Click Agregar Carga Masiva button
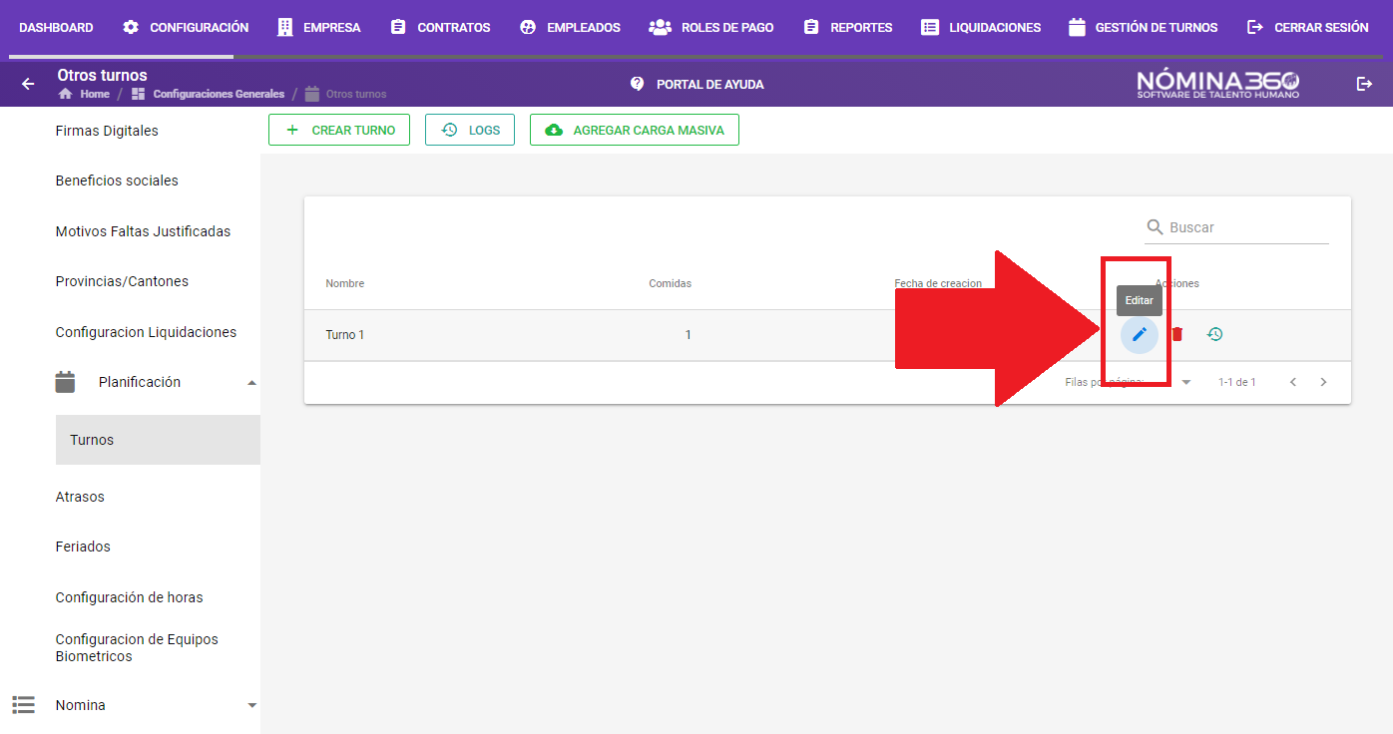The image size is (1393, 734). click(635, 130)
